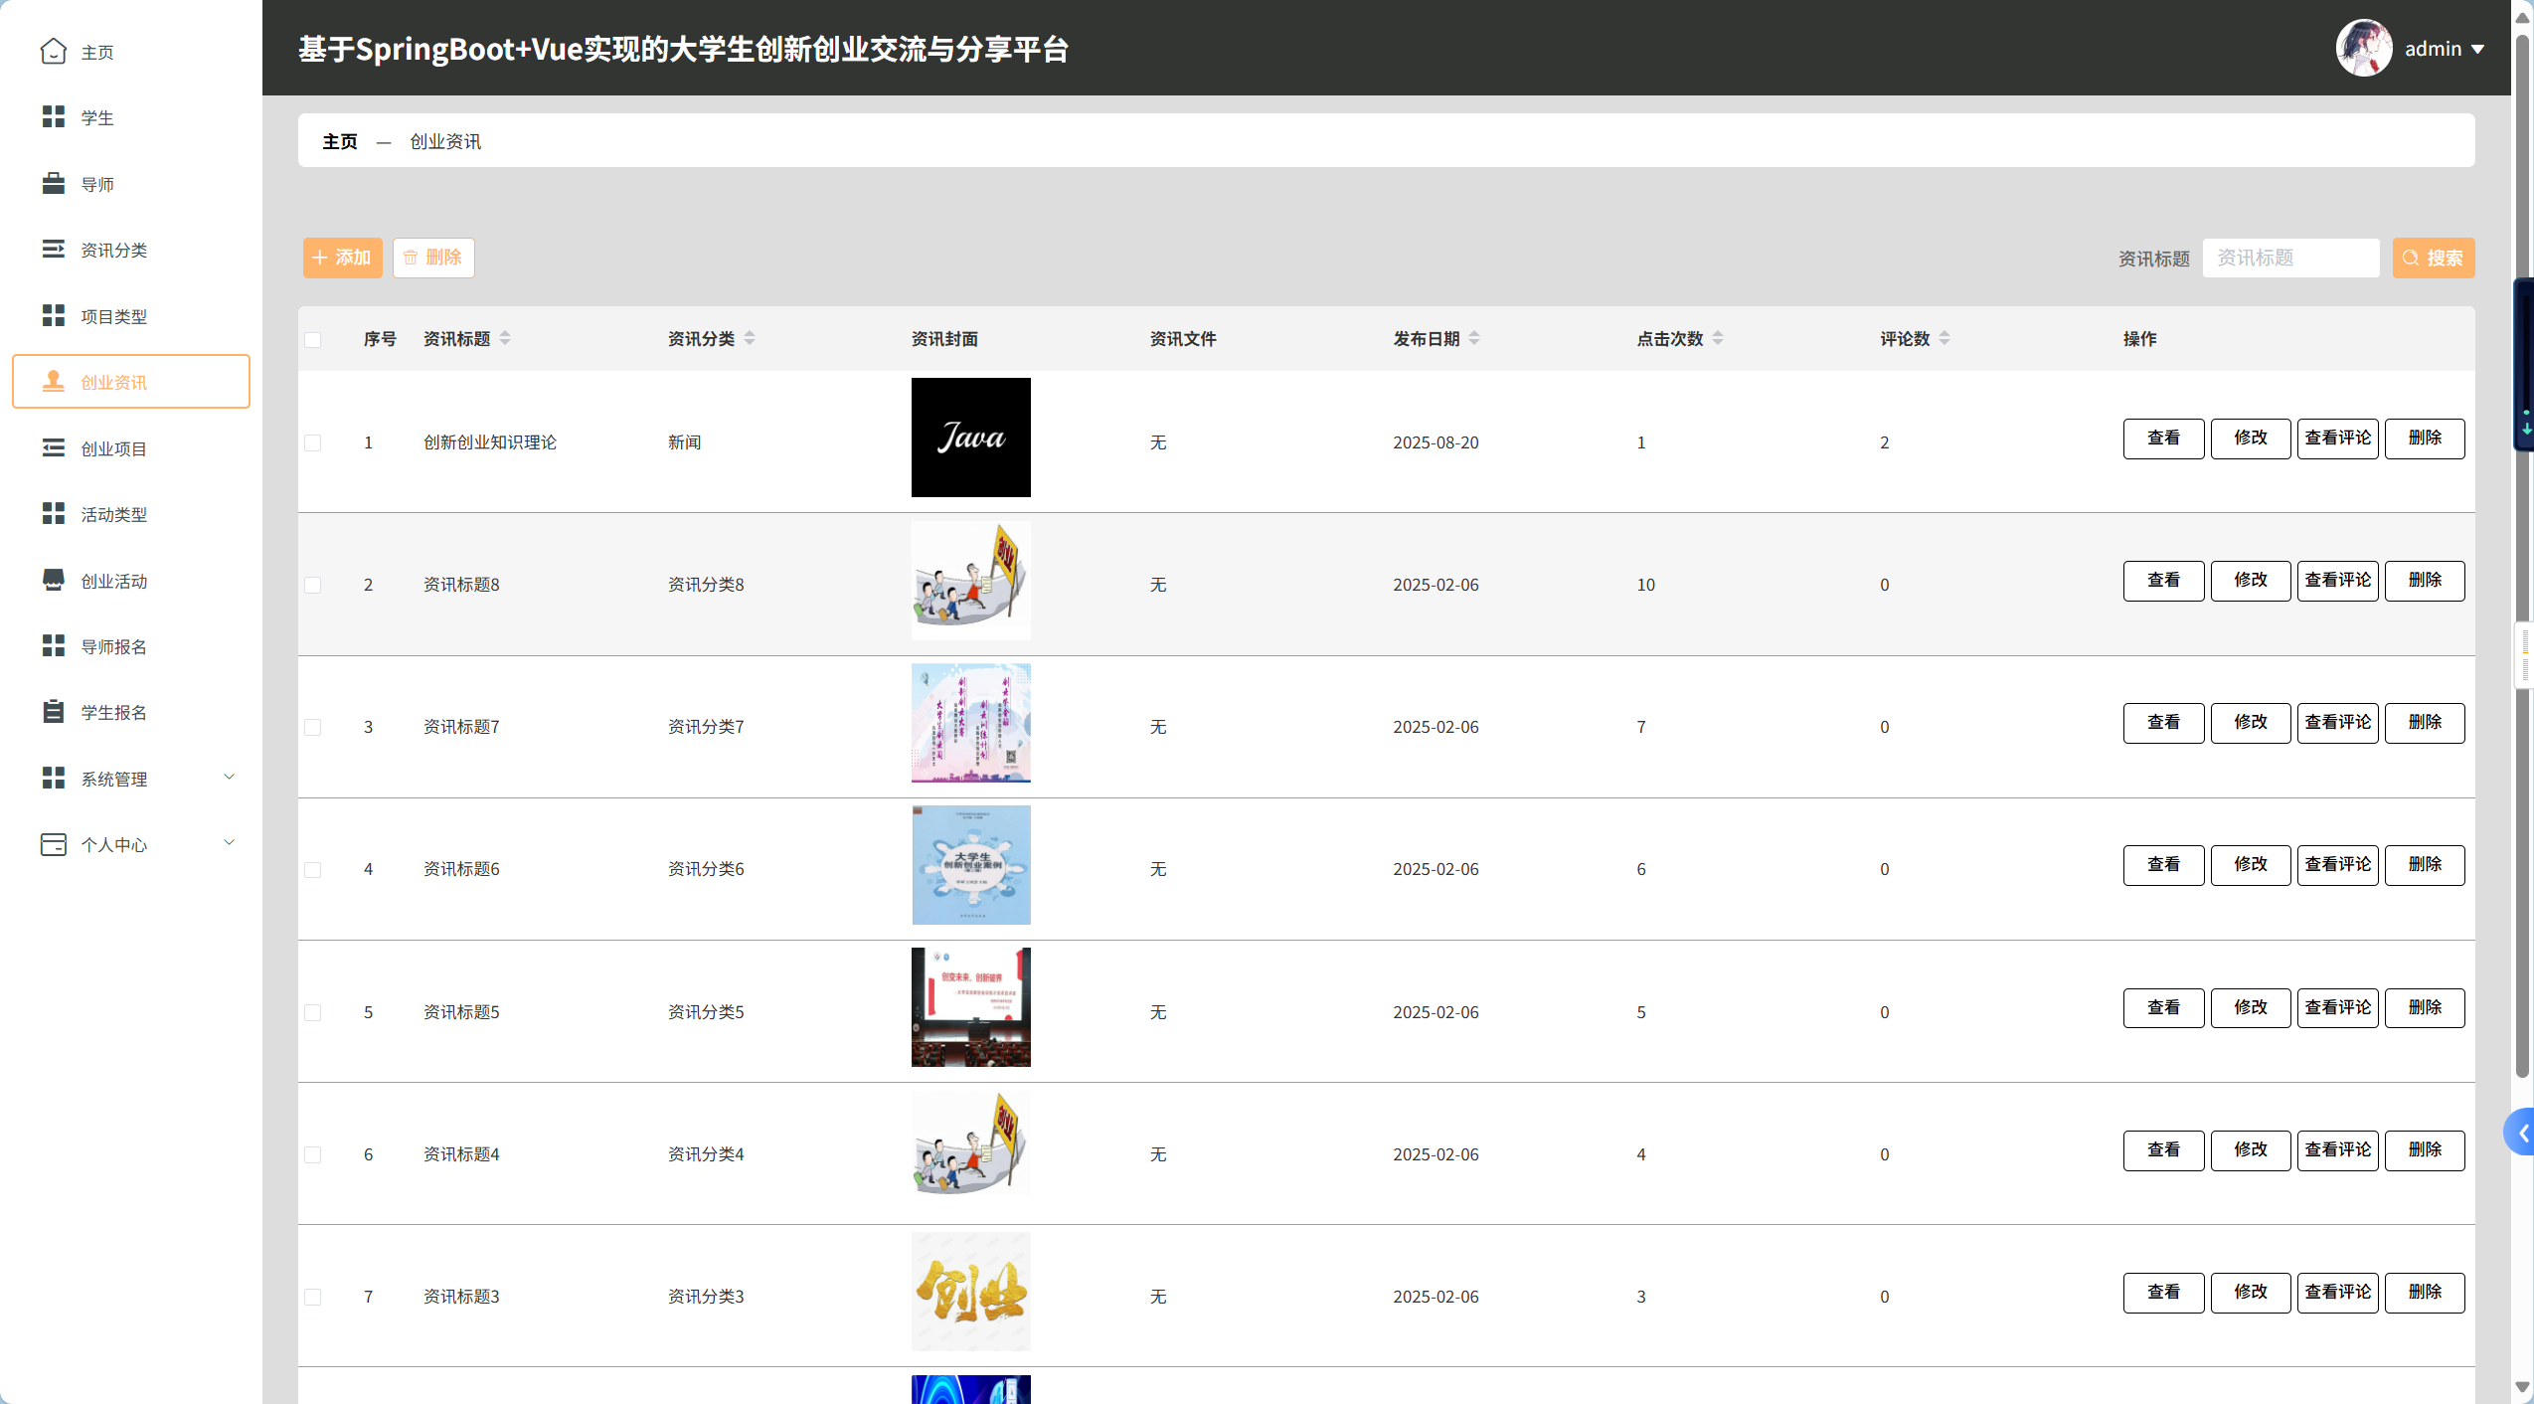The height and width of the screenshot is (1404, 2534).
Task: Click the card icon beside 个人中心
Action: tap(54, 844)
